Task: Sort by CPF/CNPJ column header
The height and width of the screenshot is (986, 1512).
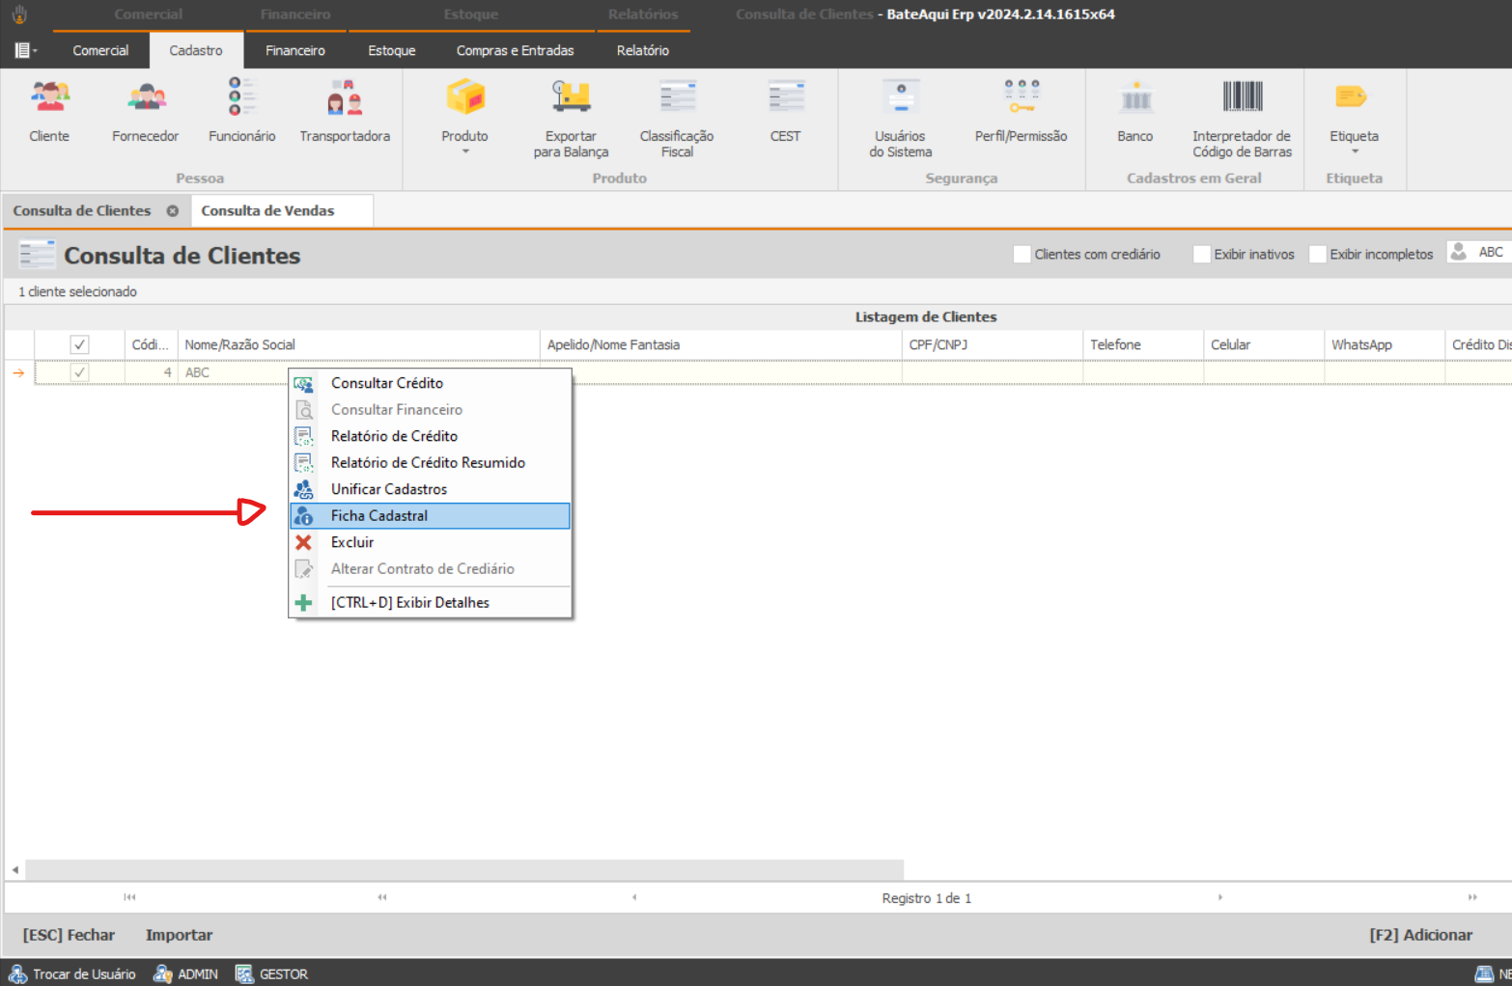Action: (x=993, y=344)
